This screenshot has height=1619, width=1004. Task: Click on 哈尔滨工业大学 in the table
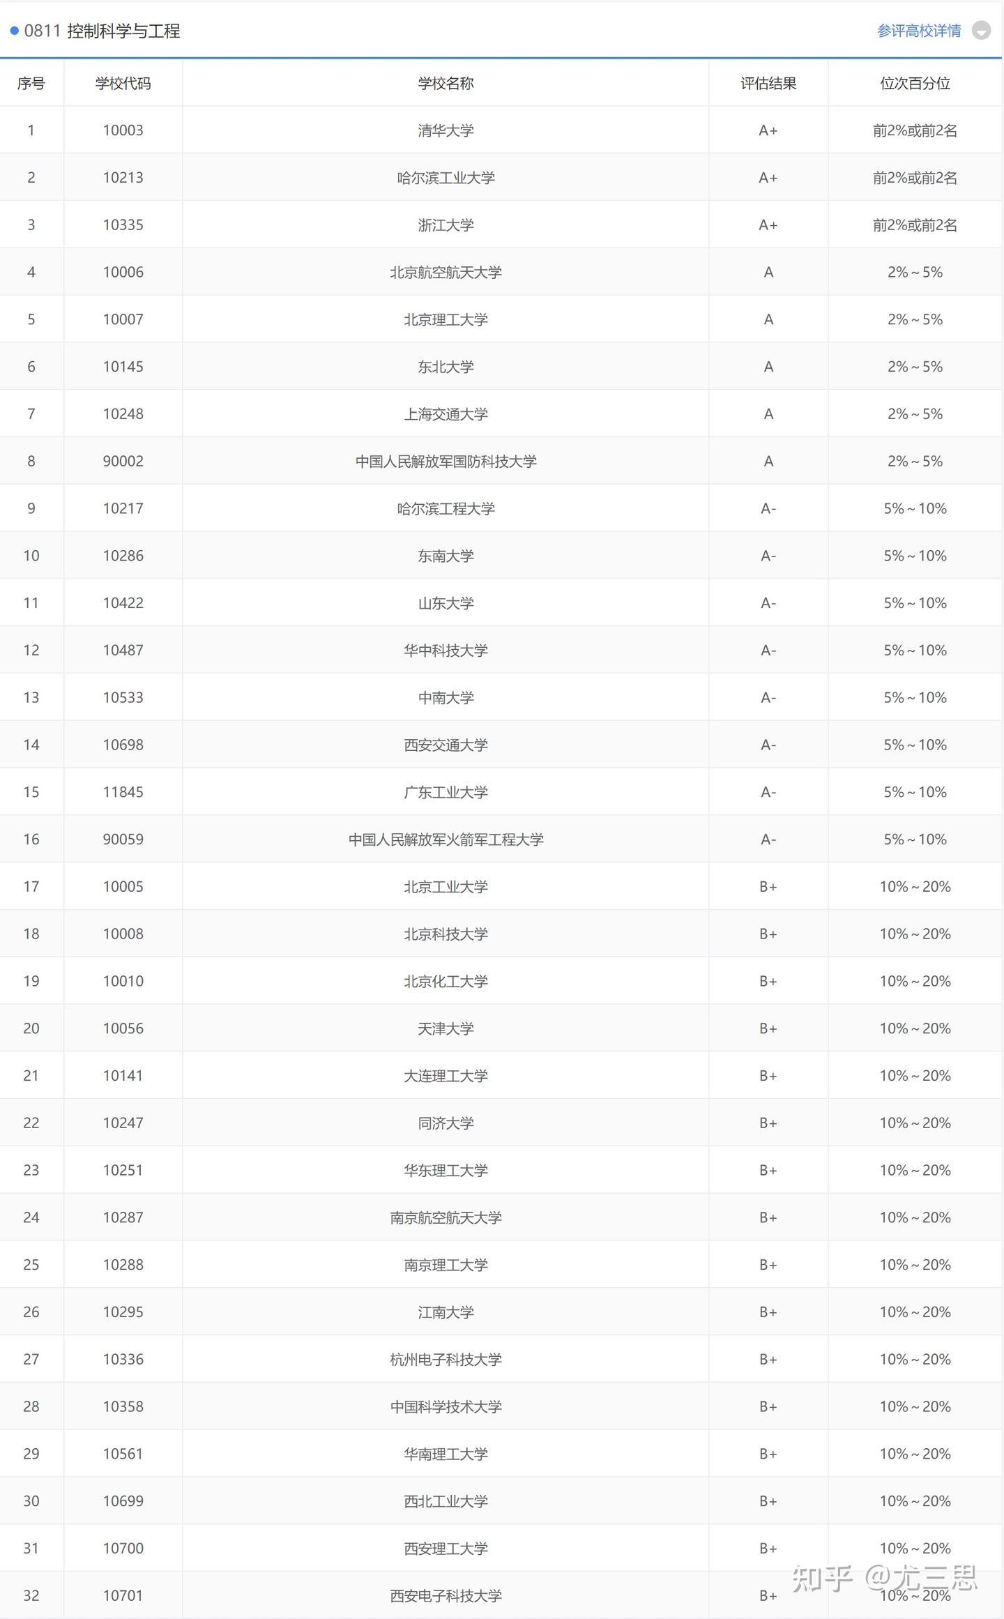click(446, 178)
